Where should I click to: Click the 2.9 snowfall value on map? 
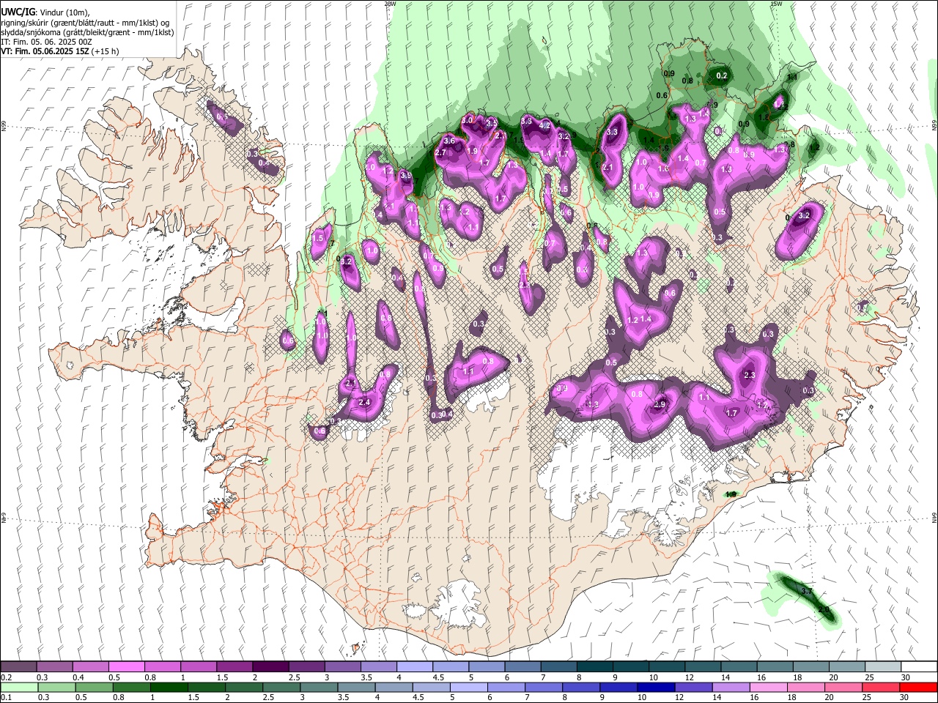tap(659, 404)
